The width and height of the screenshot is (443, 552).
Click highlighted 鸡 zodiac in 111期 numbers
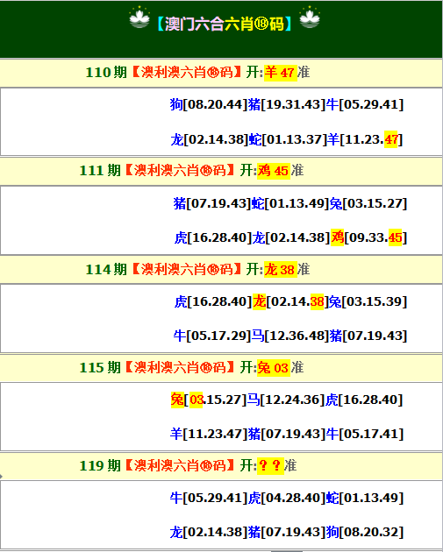click(337, 237)
